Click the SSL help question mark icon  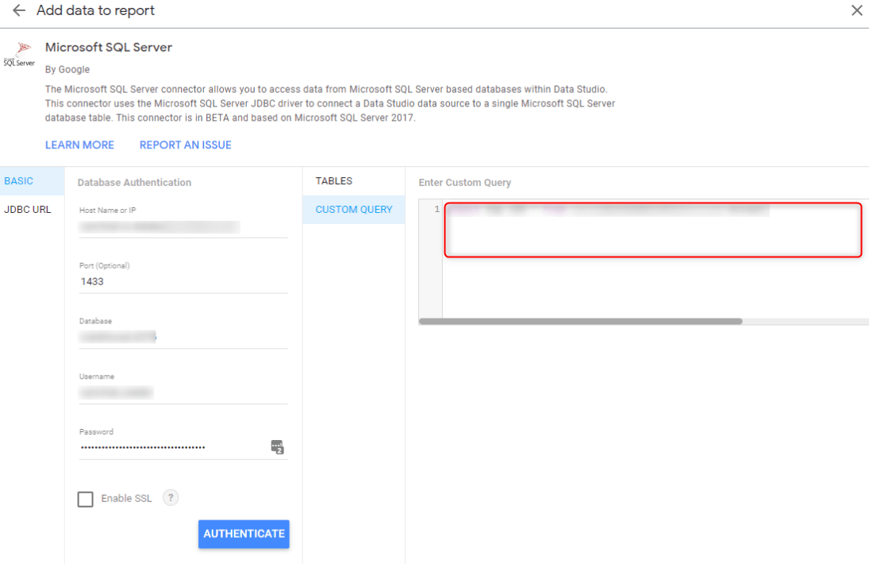170,498
